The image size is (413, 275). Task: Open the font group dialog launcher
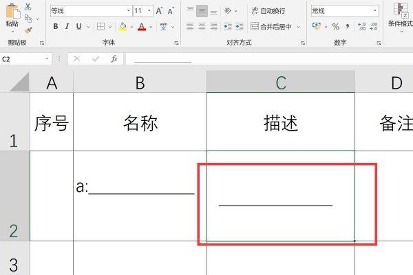coord(176,43)
